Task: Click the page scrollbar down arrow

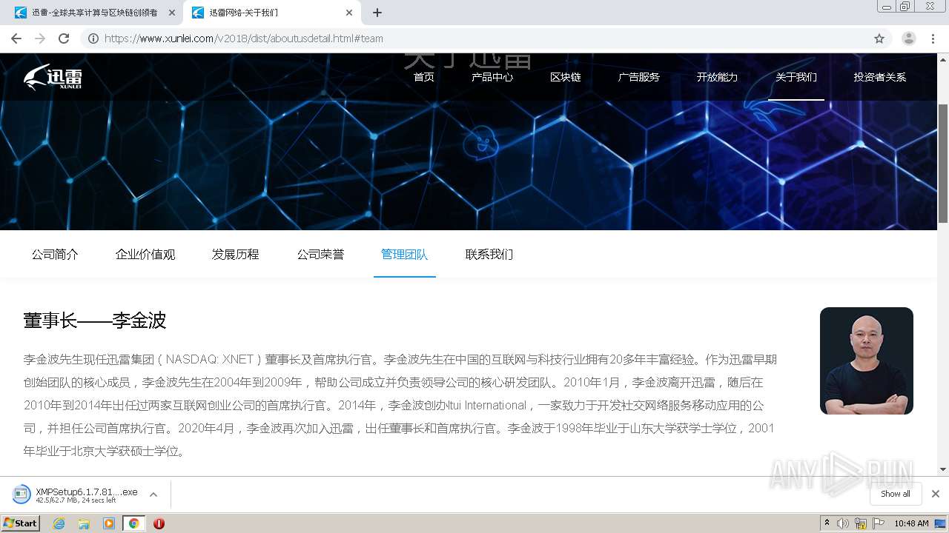Action: pyautogui.click(x=943, y=469)
